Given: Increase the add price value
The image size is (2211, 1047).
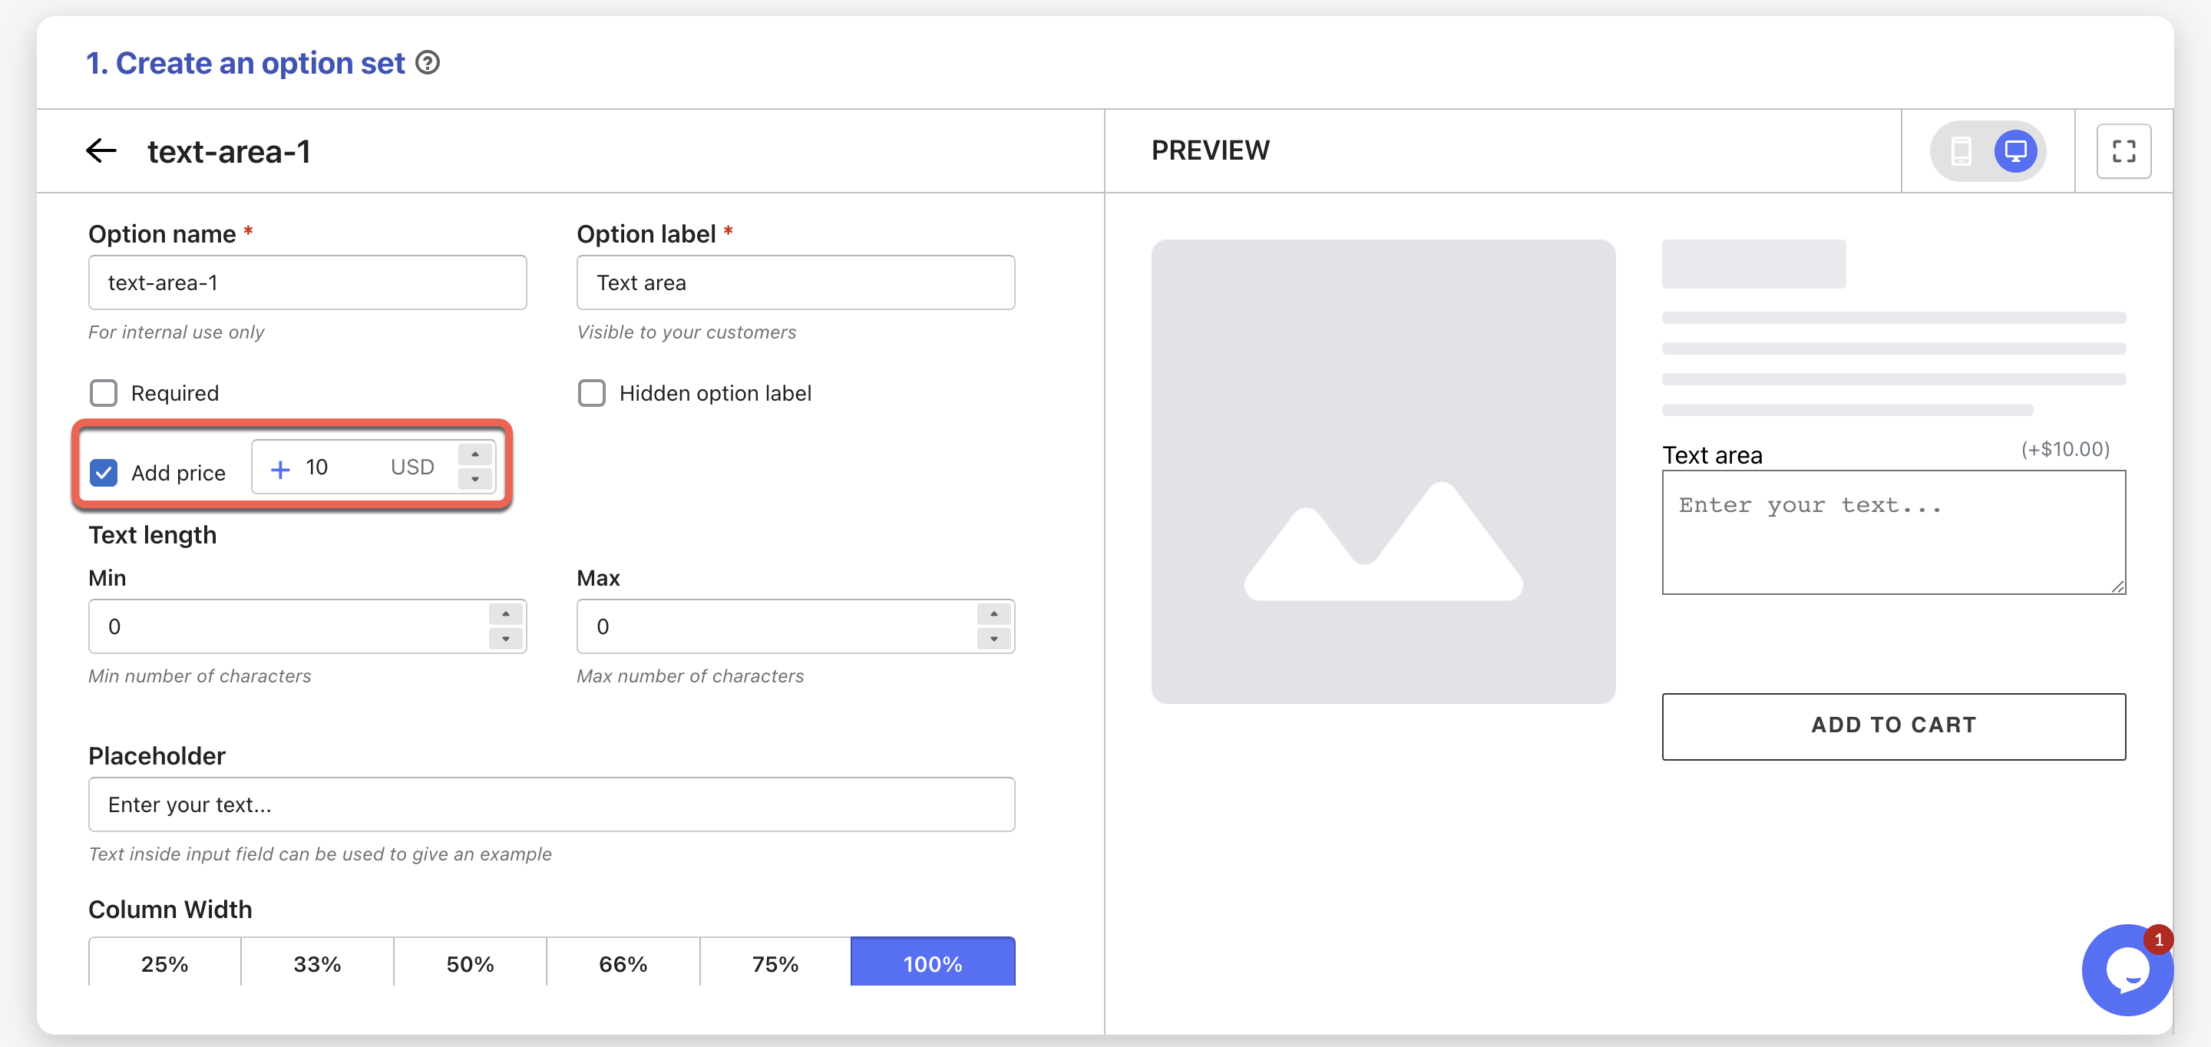Looking at the screenshot, I should pyautogui.click(x=474, y=455).
